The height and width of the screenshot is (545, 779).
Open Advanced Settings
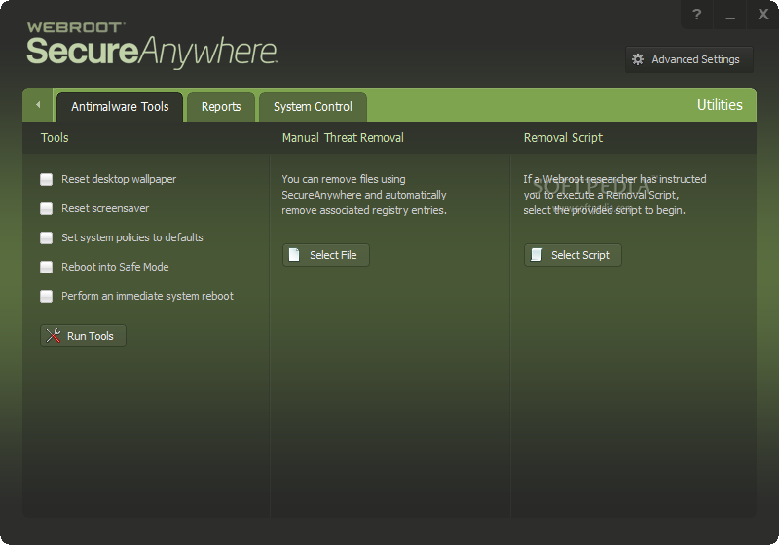click(x=689, y=59)
